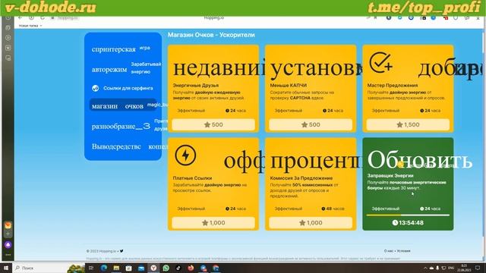Viewport: 486px width, 273px height.
Task: Click the checkmark-plus icon on Мастер Предложения card
Action: point(380,62)
